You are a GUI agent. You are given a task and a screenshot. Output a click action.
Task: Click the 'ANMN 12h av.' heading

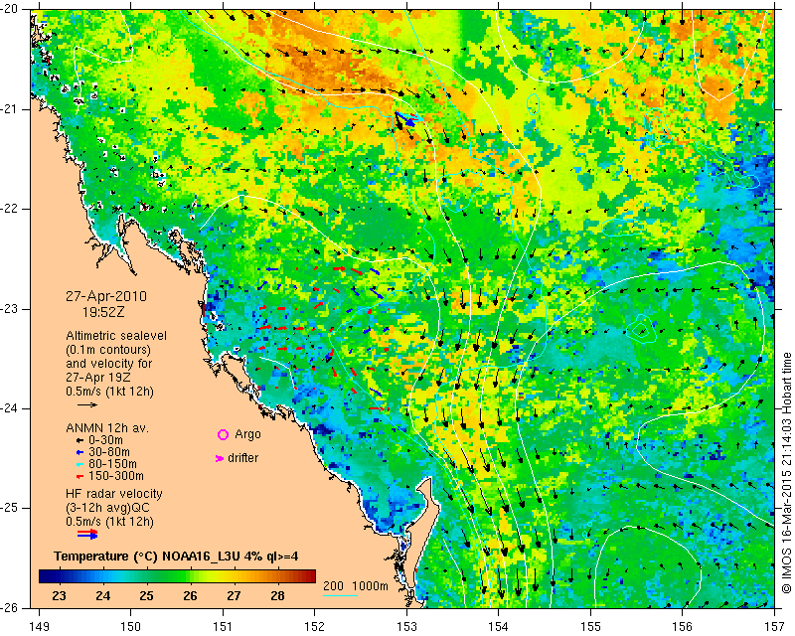(107, 428)
